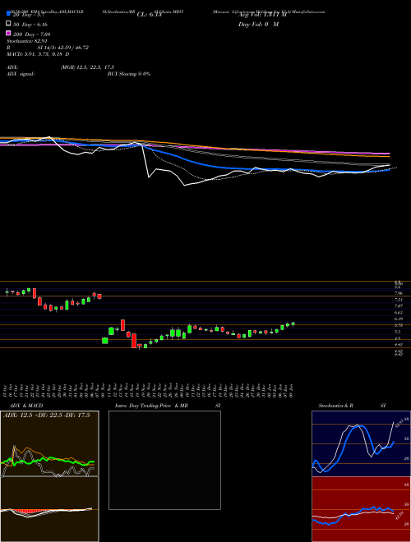The image size is (411, 542).
Task: Click the ADX indicator chart
Action: (x=49, y=443)
